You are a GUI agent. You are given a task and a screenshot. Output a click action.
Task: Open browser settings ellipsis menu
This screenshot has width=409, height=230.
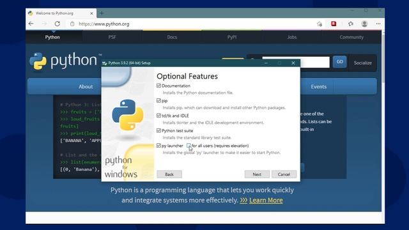pyautogui.click(x=378, y=24)
